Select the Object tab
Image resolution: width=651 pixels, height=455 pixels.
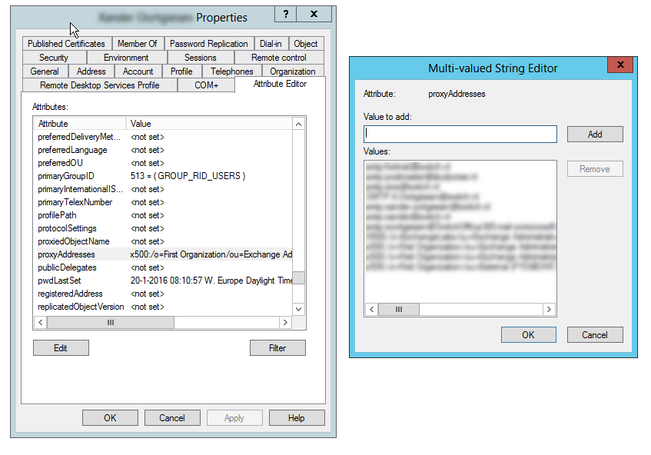coord(306,43)
